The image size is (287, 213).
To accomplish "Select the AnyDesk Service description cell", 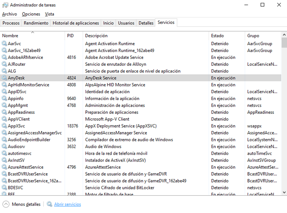I will 101,78.
